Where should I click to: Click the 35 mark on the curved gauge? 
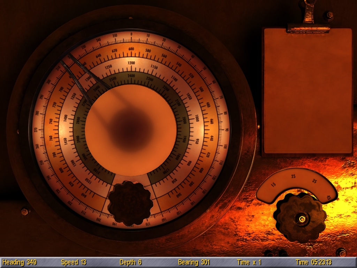coord(314,181)
